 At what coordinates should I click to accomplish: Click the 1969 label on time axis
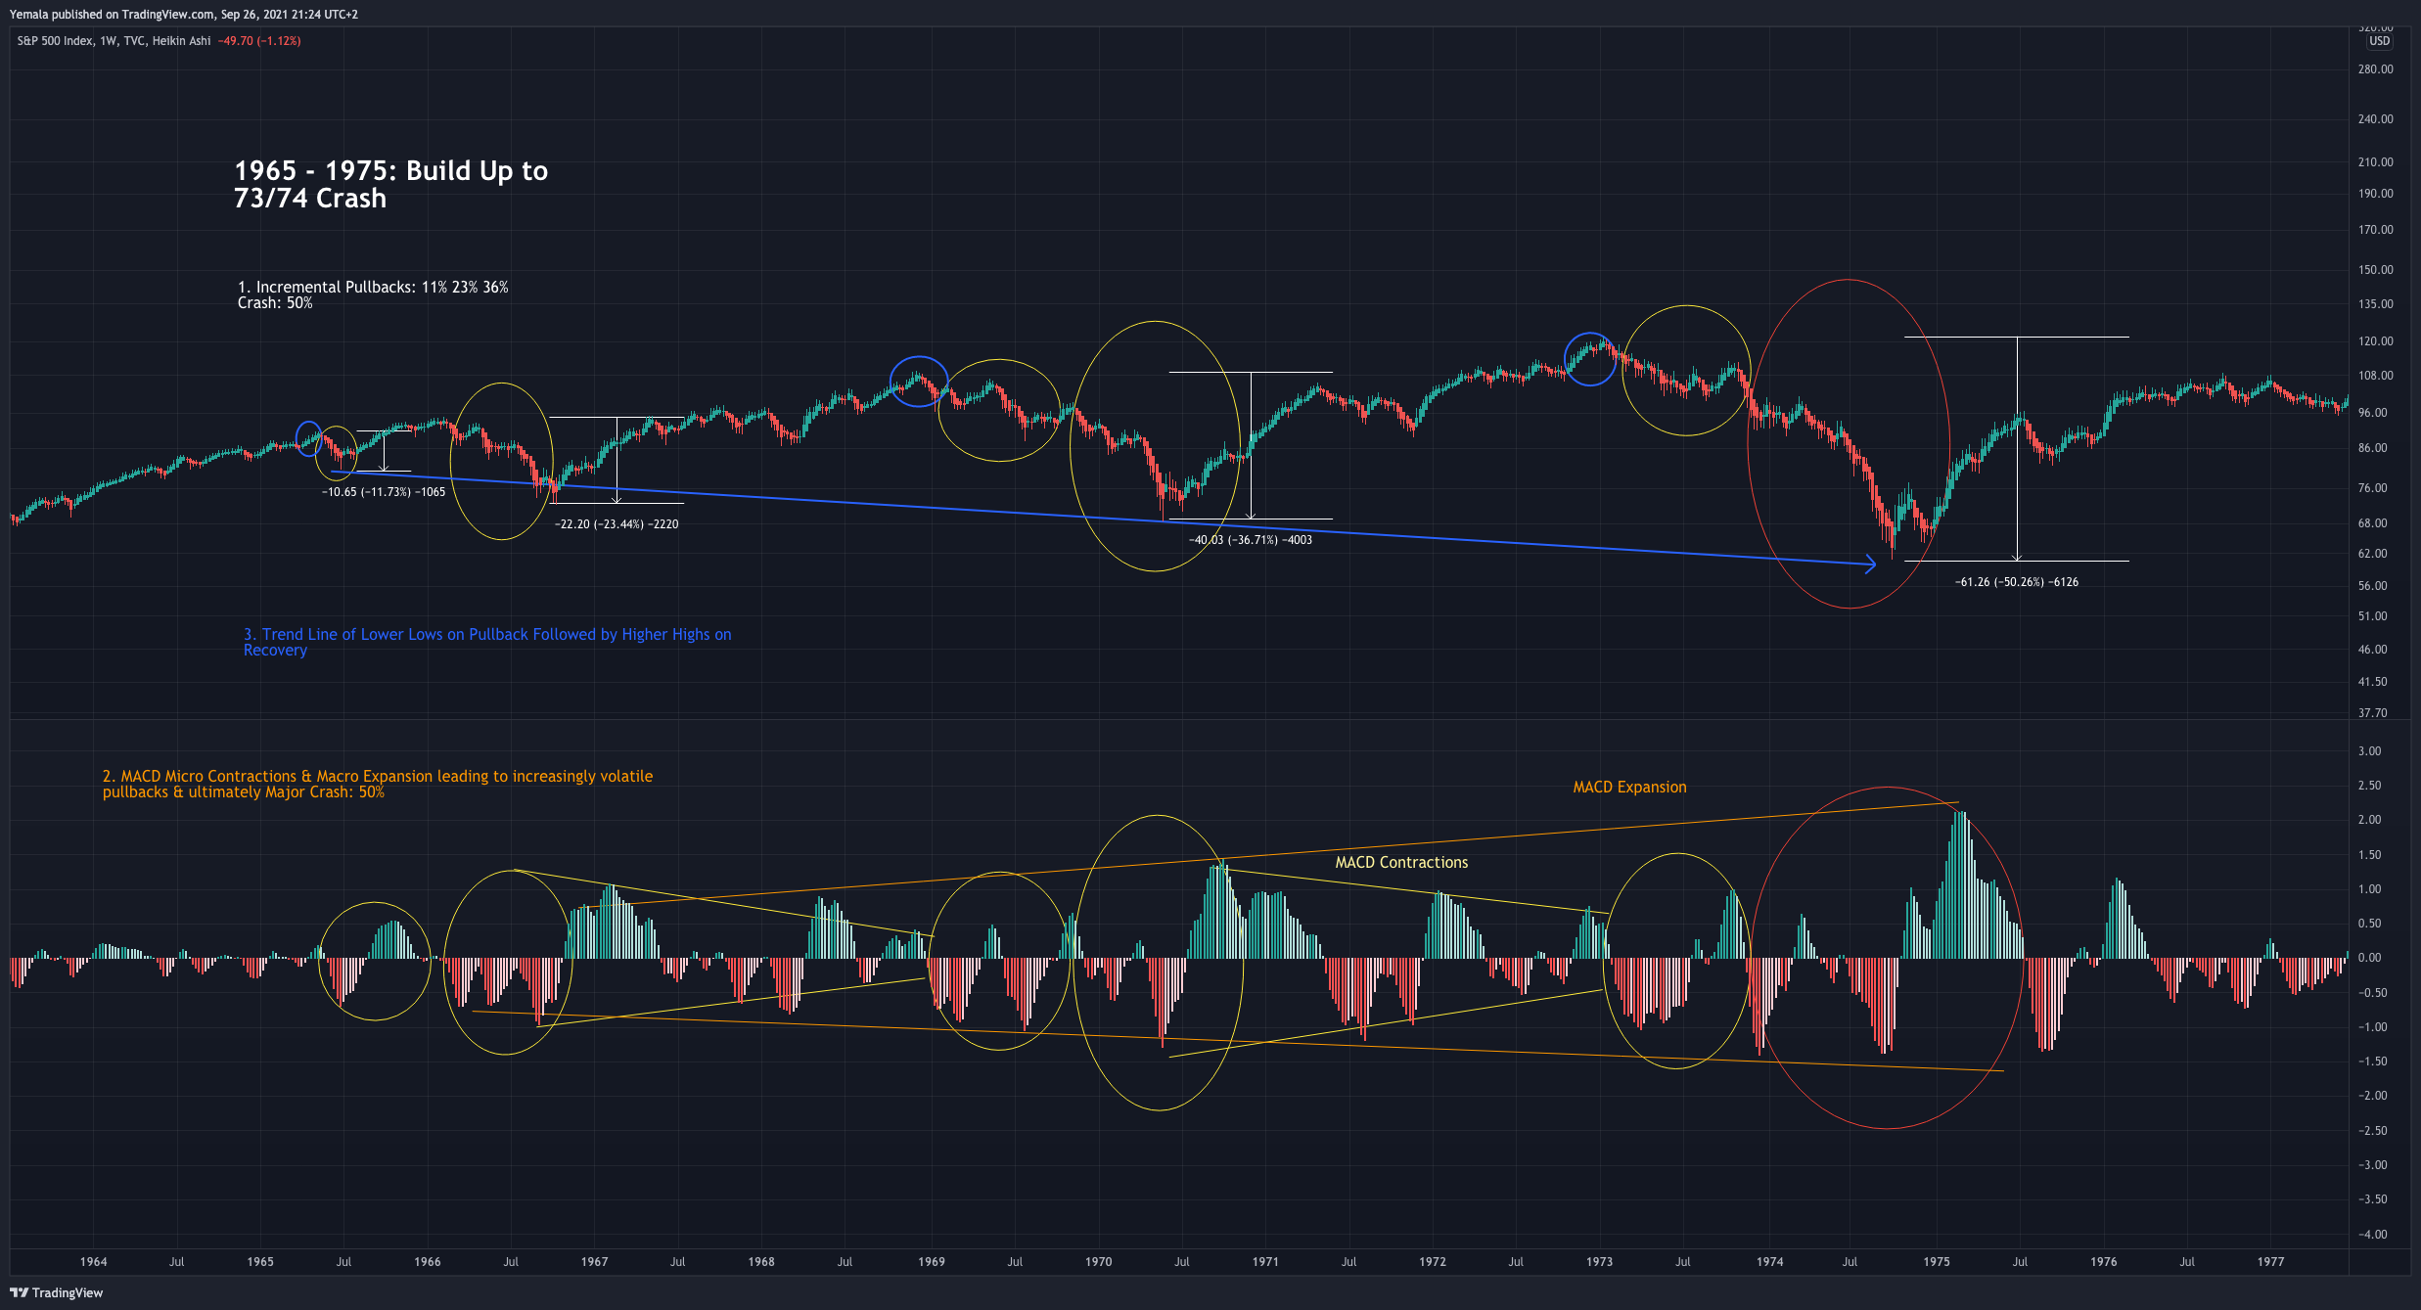[932, 1262]
